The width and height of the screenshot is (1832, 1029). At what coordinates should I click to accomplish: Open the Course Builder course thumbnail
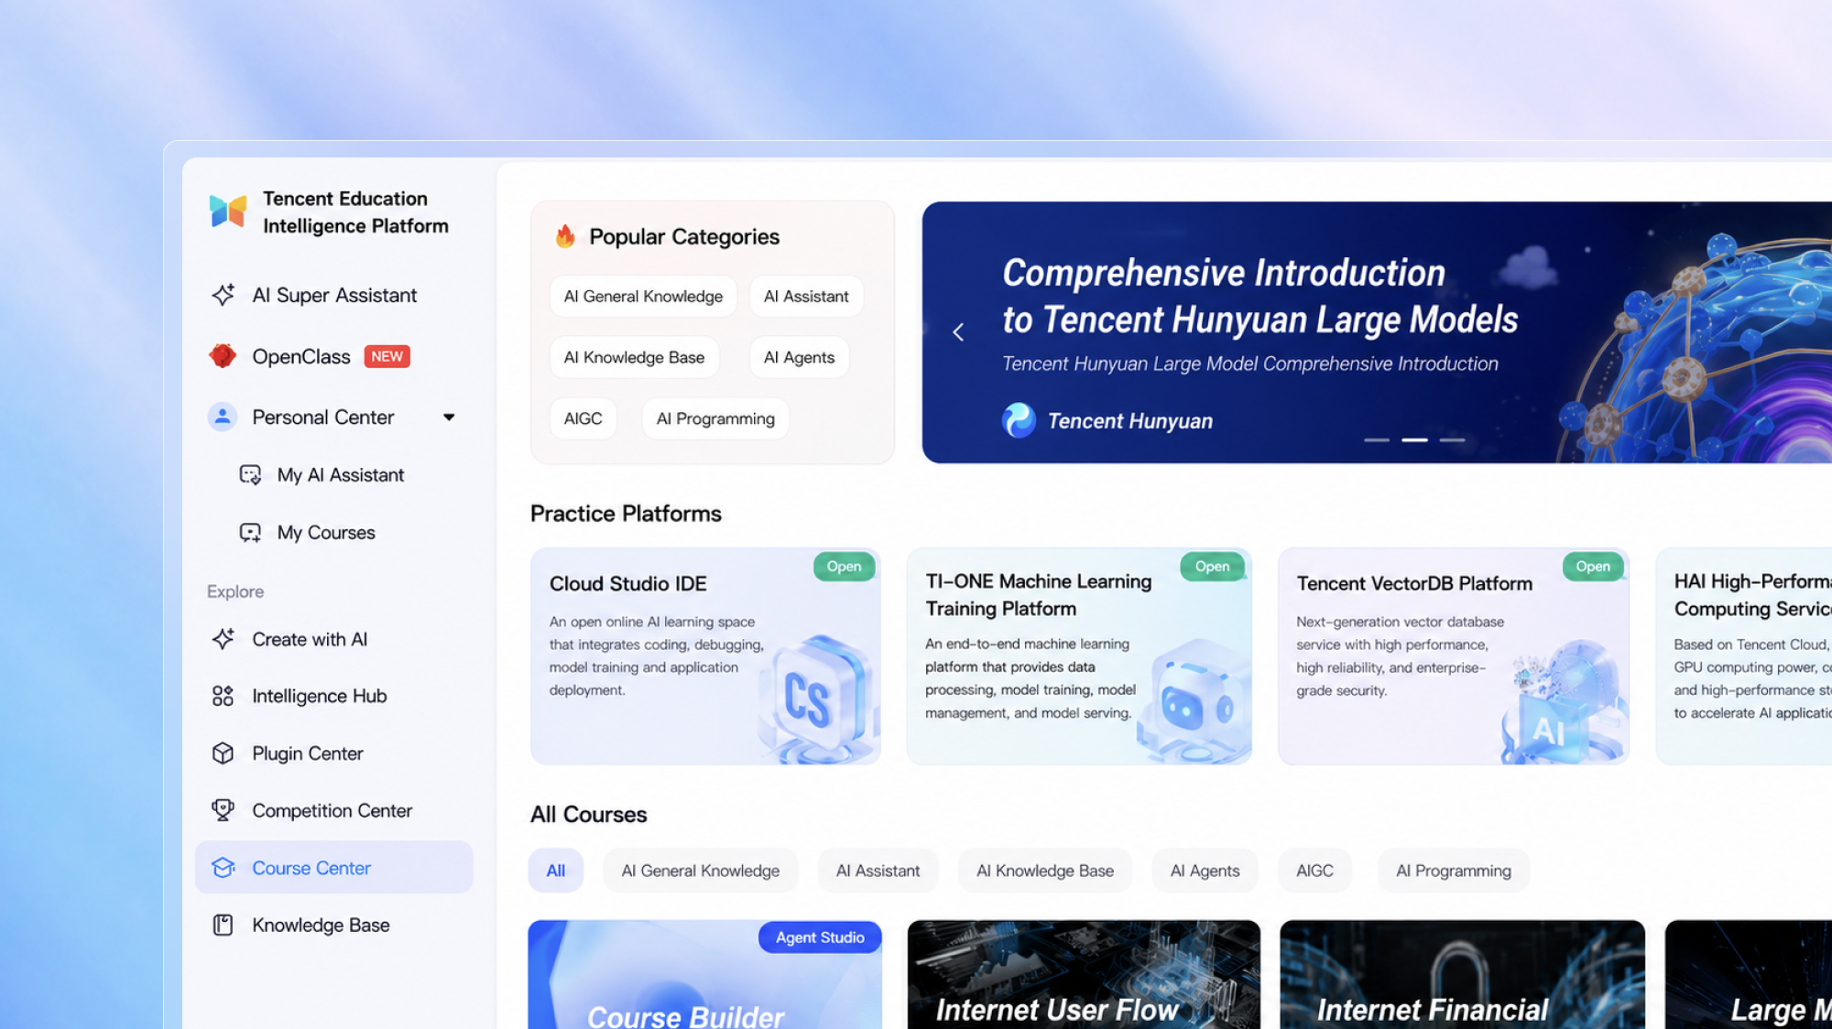point(705,975)
